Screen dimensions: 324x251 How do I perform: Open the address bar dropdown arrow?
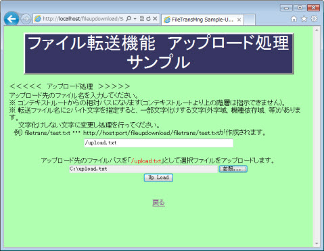click(135, 19)
